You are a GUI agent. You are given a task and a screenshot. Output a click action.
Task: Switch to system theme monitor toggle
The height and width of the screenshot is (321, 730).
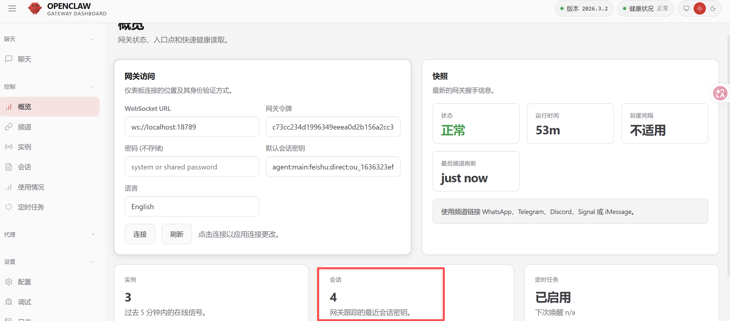pyautogui.click(x=686, y=8)
